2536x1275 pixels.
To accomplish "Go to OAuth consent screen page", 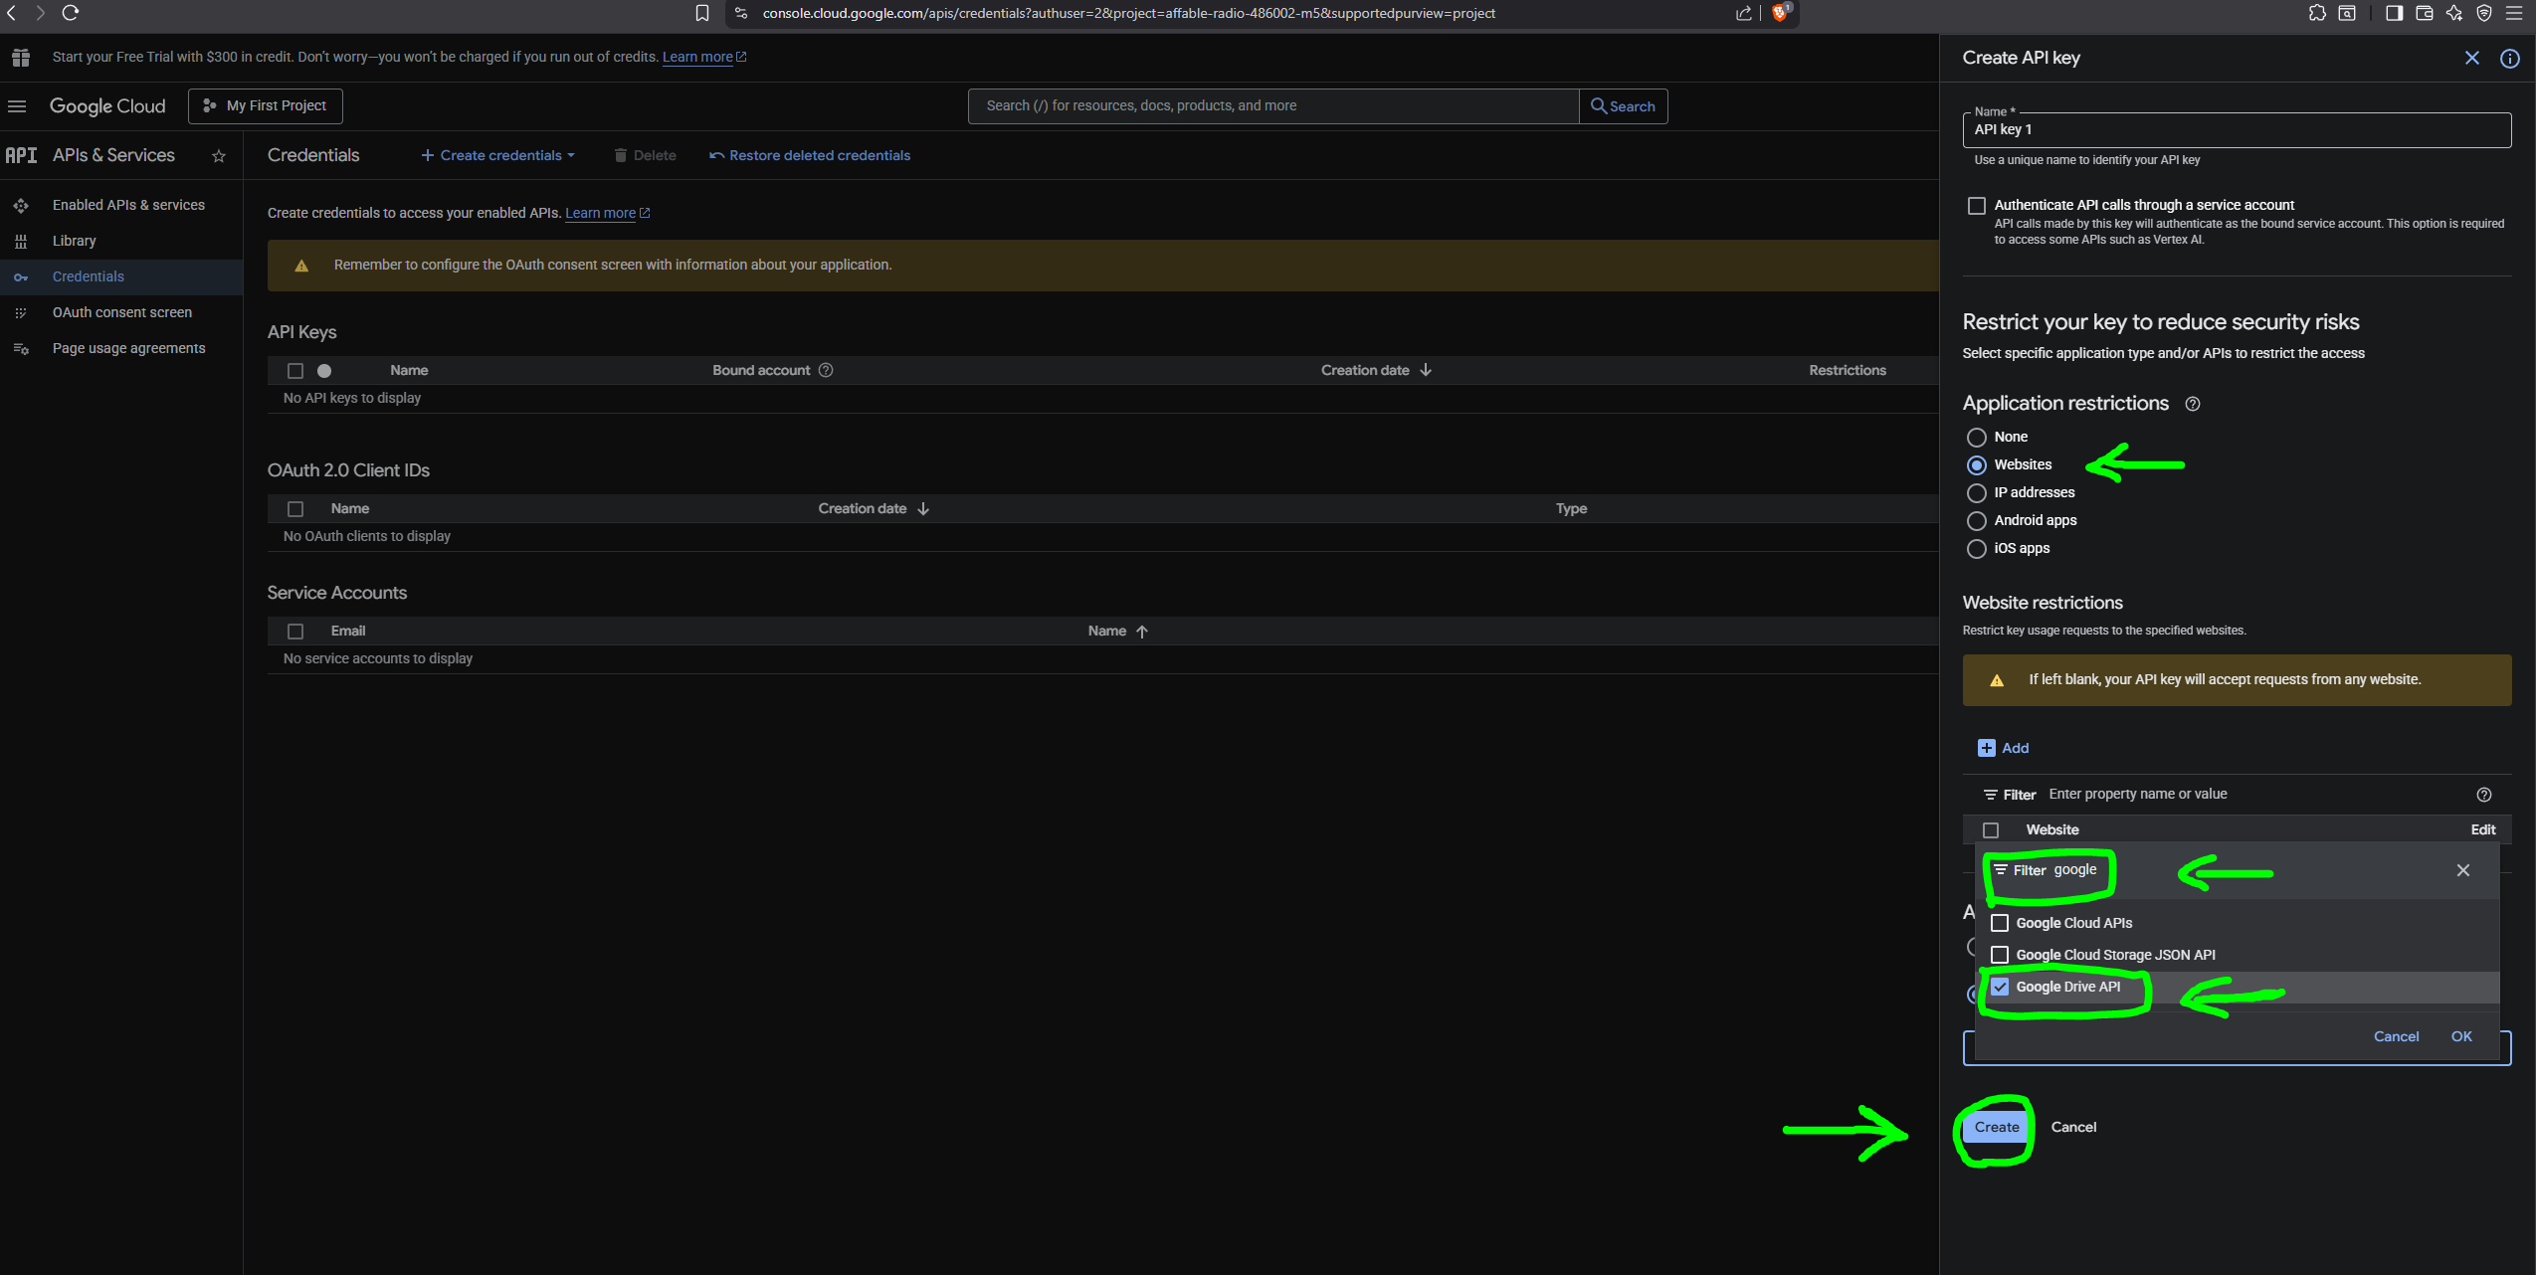I will coord(121,312).
